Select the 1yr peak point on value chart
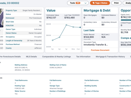Screen dimensions: 131x98 click(66, 25)
